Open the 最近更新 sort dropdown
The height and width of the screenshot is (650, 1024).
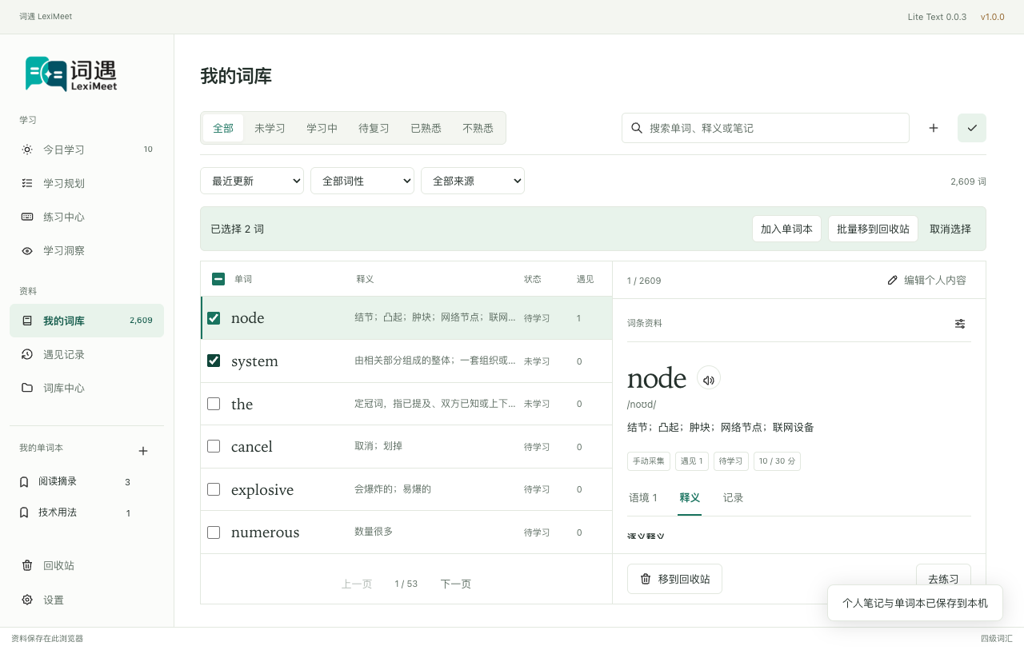pos(252,181)
